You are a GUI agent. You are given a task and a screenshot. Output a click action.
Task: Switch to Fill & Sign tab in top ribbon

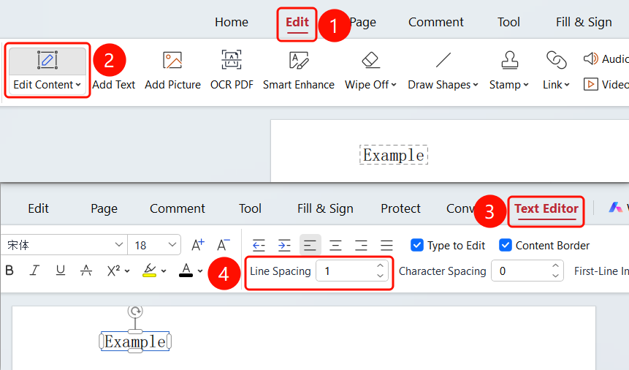584,22
